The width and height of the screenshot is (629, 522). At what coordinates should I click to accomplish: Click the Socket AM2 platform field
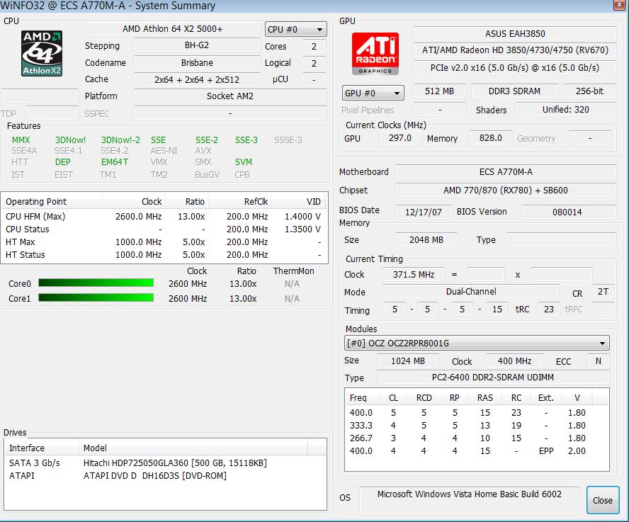coord(230,96)
